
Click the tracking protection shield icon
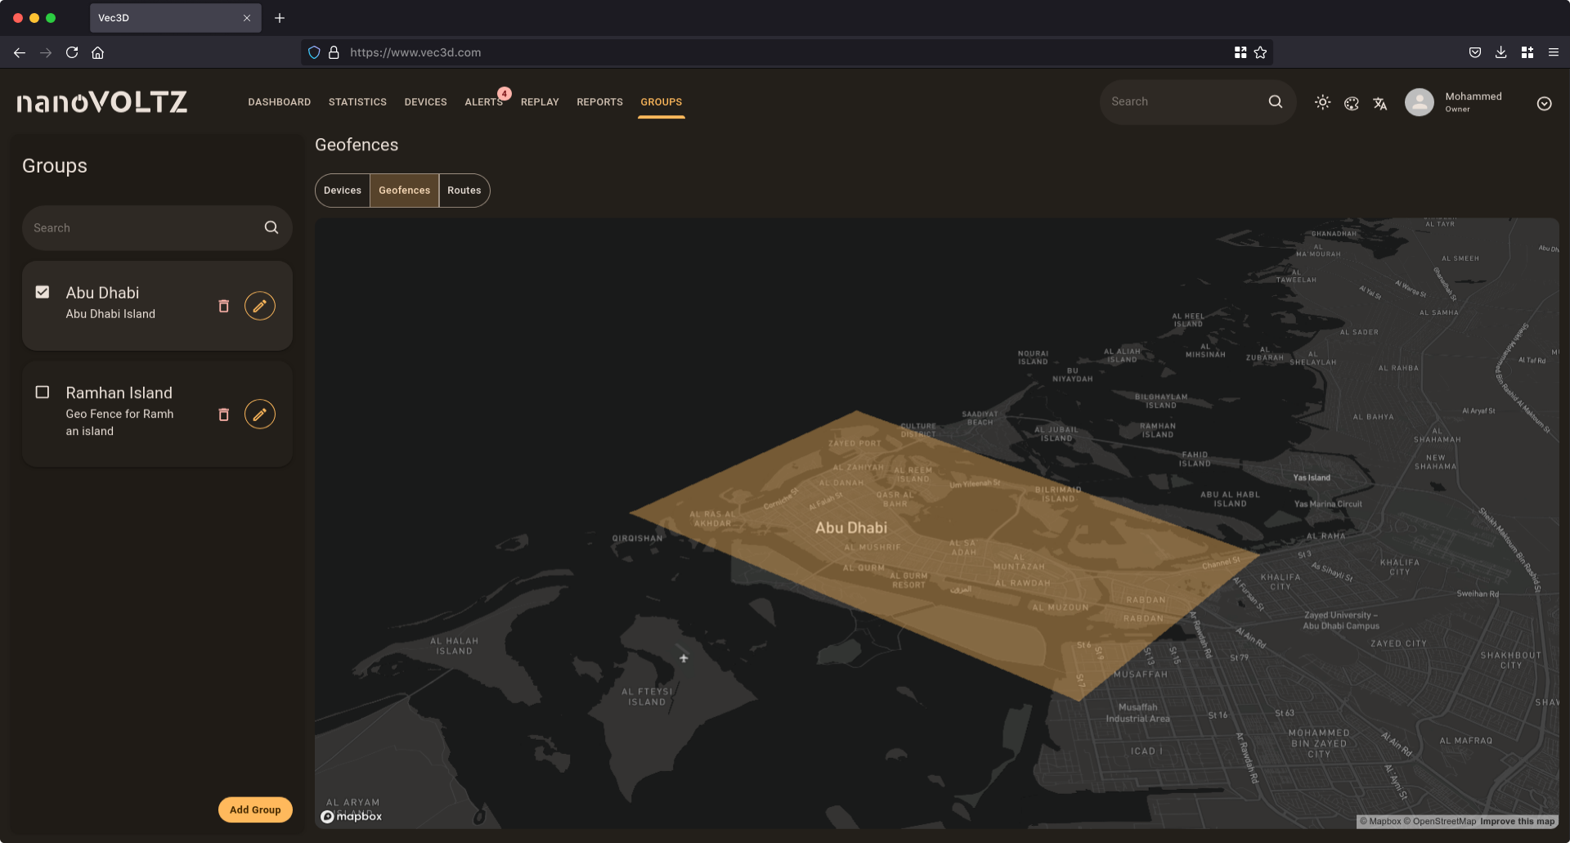click(x=314, y=52)
